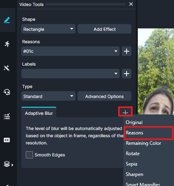Open the running figure motion tracking tool

tap(7, 44)
